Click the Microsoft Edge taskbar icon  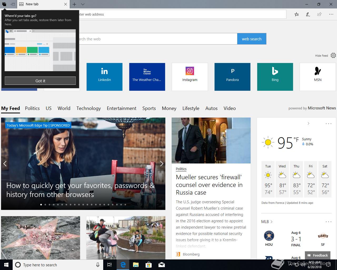(123, 265)
